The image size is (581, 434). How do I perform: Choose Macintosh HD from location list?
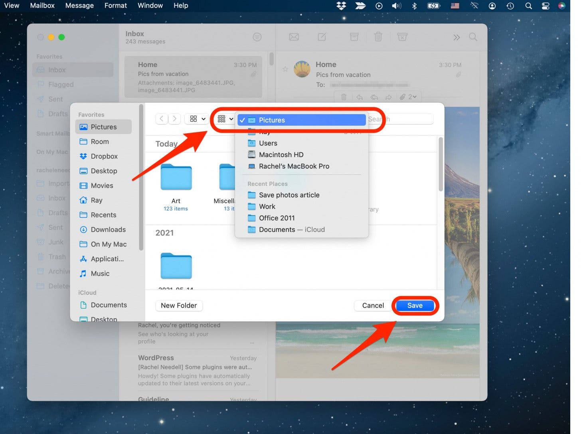(281, 155)
